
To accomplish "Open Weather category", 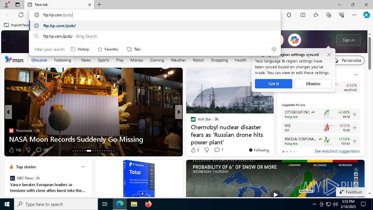I will click(x=178, y=60).
